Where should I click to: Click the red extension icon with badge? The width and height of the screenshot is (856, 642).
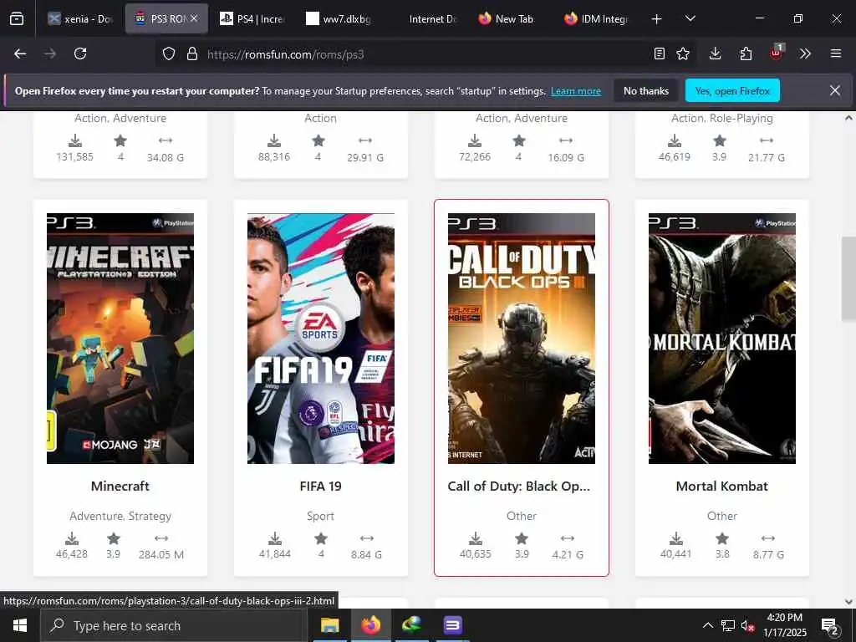[777, 53]
